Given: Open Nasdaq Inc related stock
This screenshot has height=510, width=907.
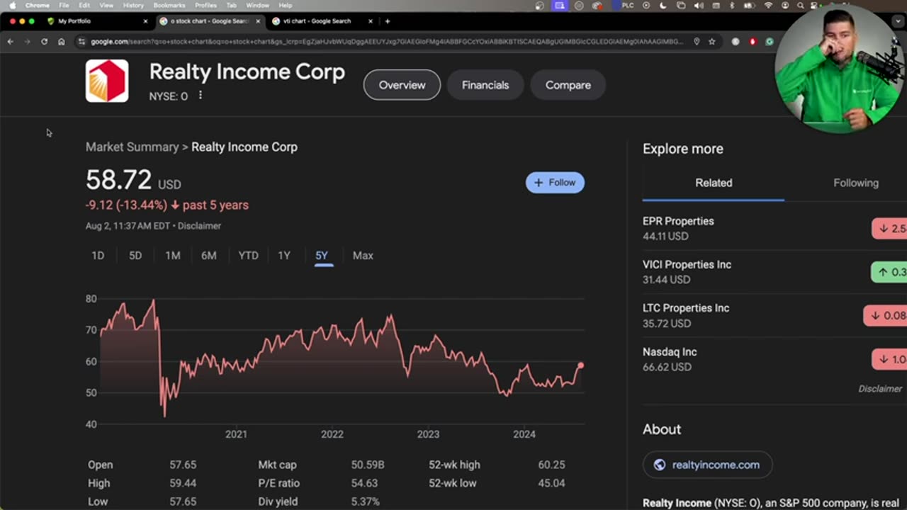Looking at the screenshot, I should coord(670,352).
